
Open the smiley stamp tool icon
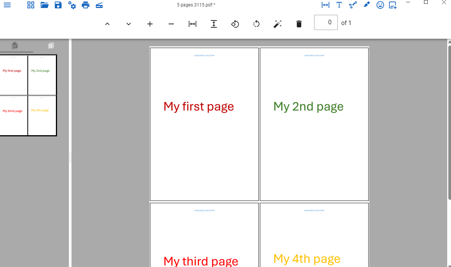point(380,5)
